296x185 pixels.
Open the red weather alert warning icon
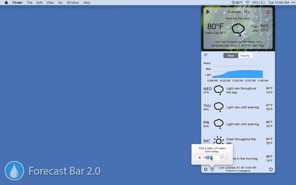coord(268,12)
